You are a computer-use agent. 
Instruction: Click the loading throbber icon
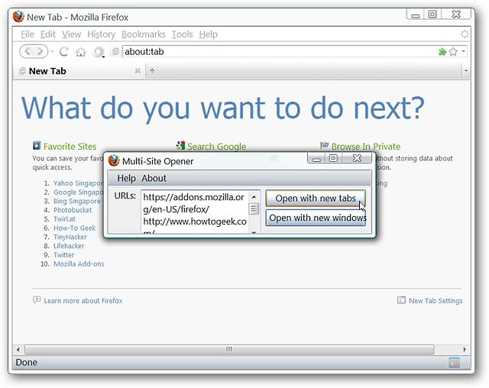(465, 34)
